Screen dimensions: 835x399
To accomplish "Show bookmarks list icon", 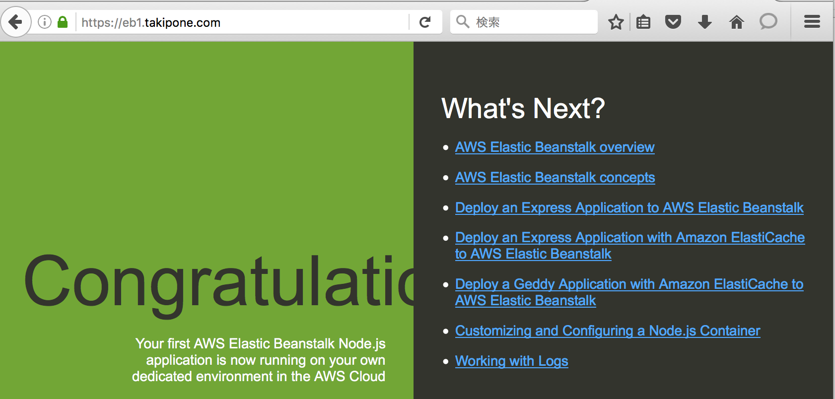I will point(643,22).
